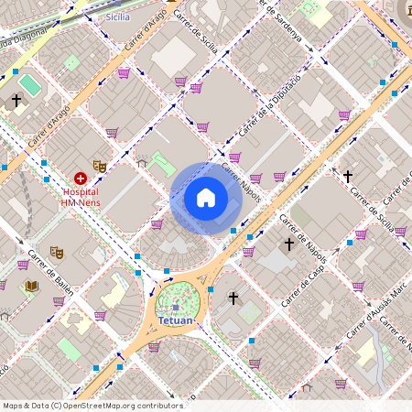Click the theatre masks icon near Hospital HM Nens

pyautogui.click(x=100, y=167)
